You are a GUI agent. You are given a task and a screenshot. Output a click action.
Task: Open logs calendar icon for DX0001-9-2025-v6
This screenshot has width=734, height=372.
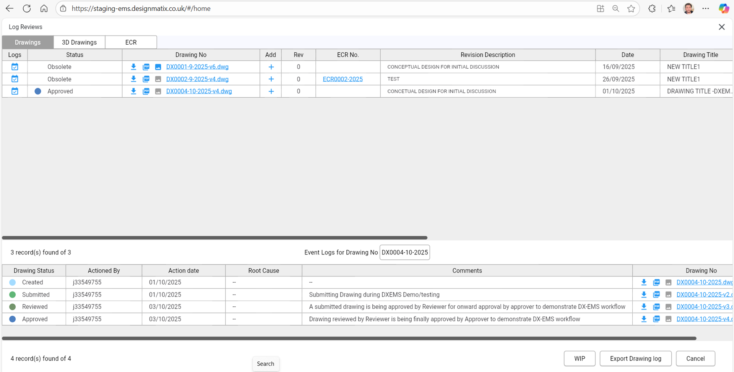[15, 67]
